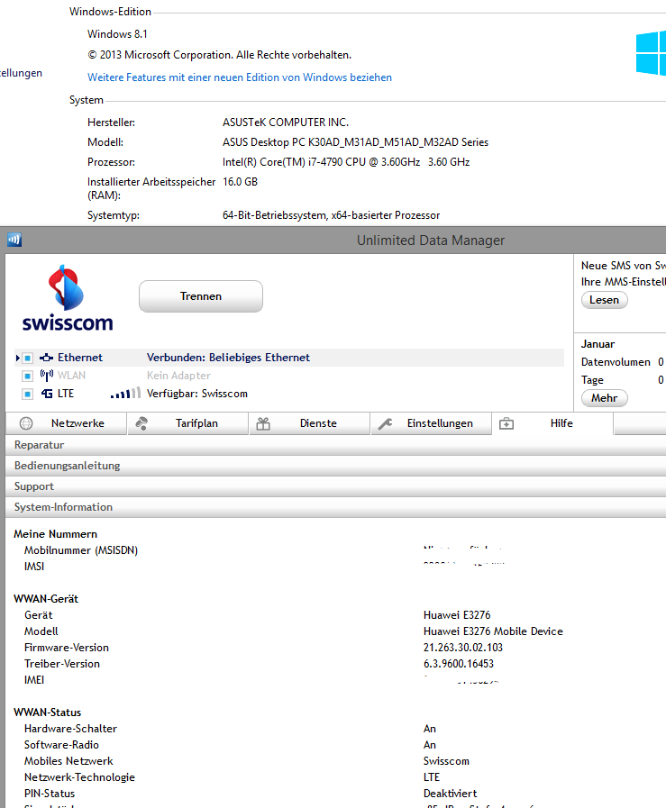Image resolution: width=666 pixels, height=808 pixels.
Task: Expand the Bedienungsanleitung section
Action: point(67,466)
